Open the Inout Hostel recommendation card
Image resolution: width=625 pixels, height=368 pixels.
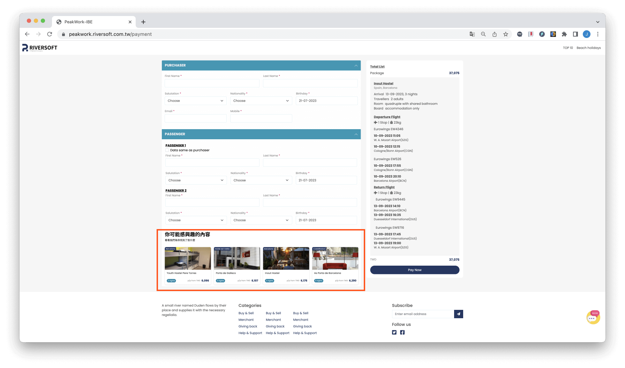[286, 266]
